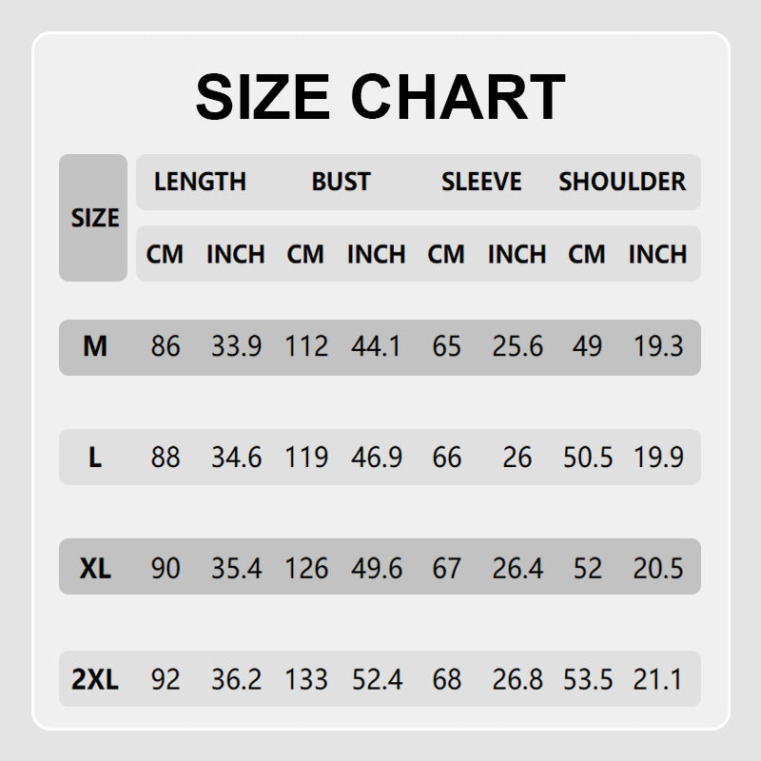Select the LENGTH column header

[x=200, y=182]
